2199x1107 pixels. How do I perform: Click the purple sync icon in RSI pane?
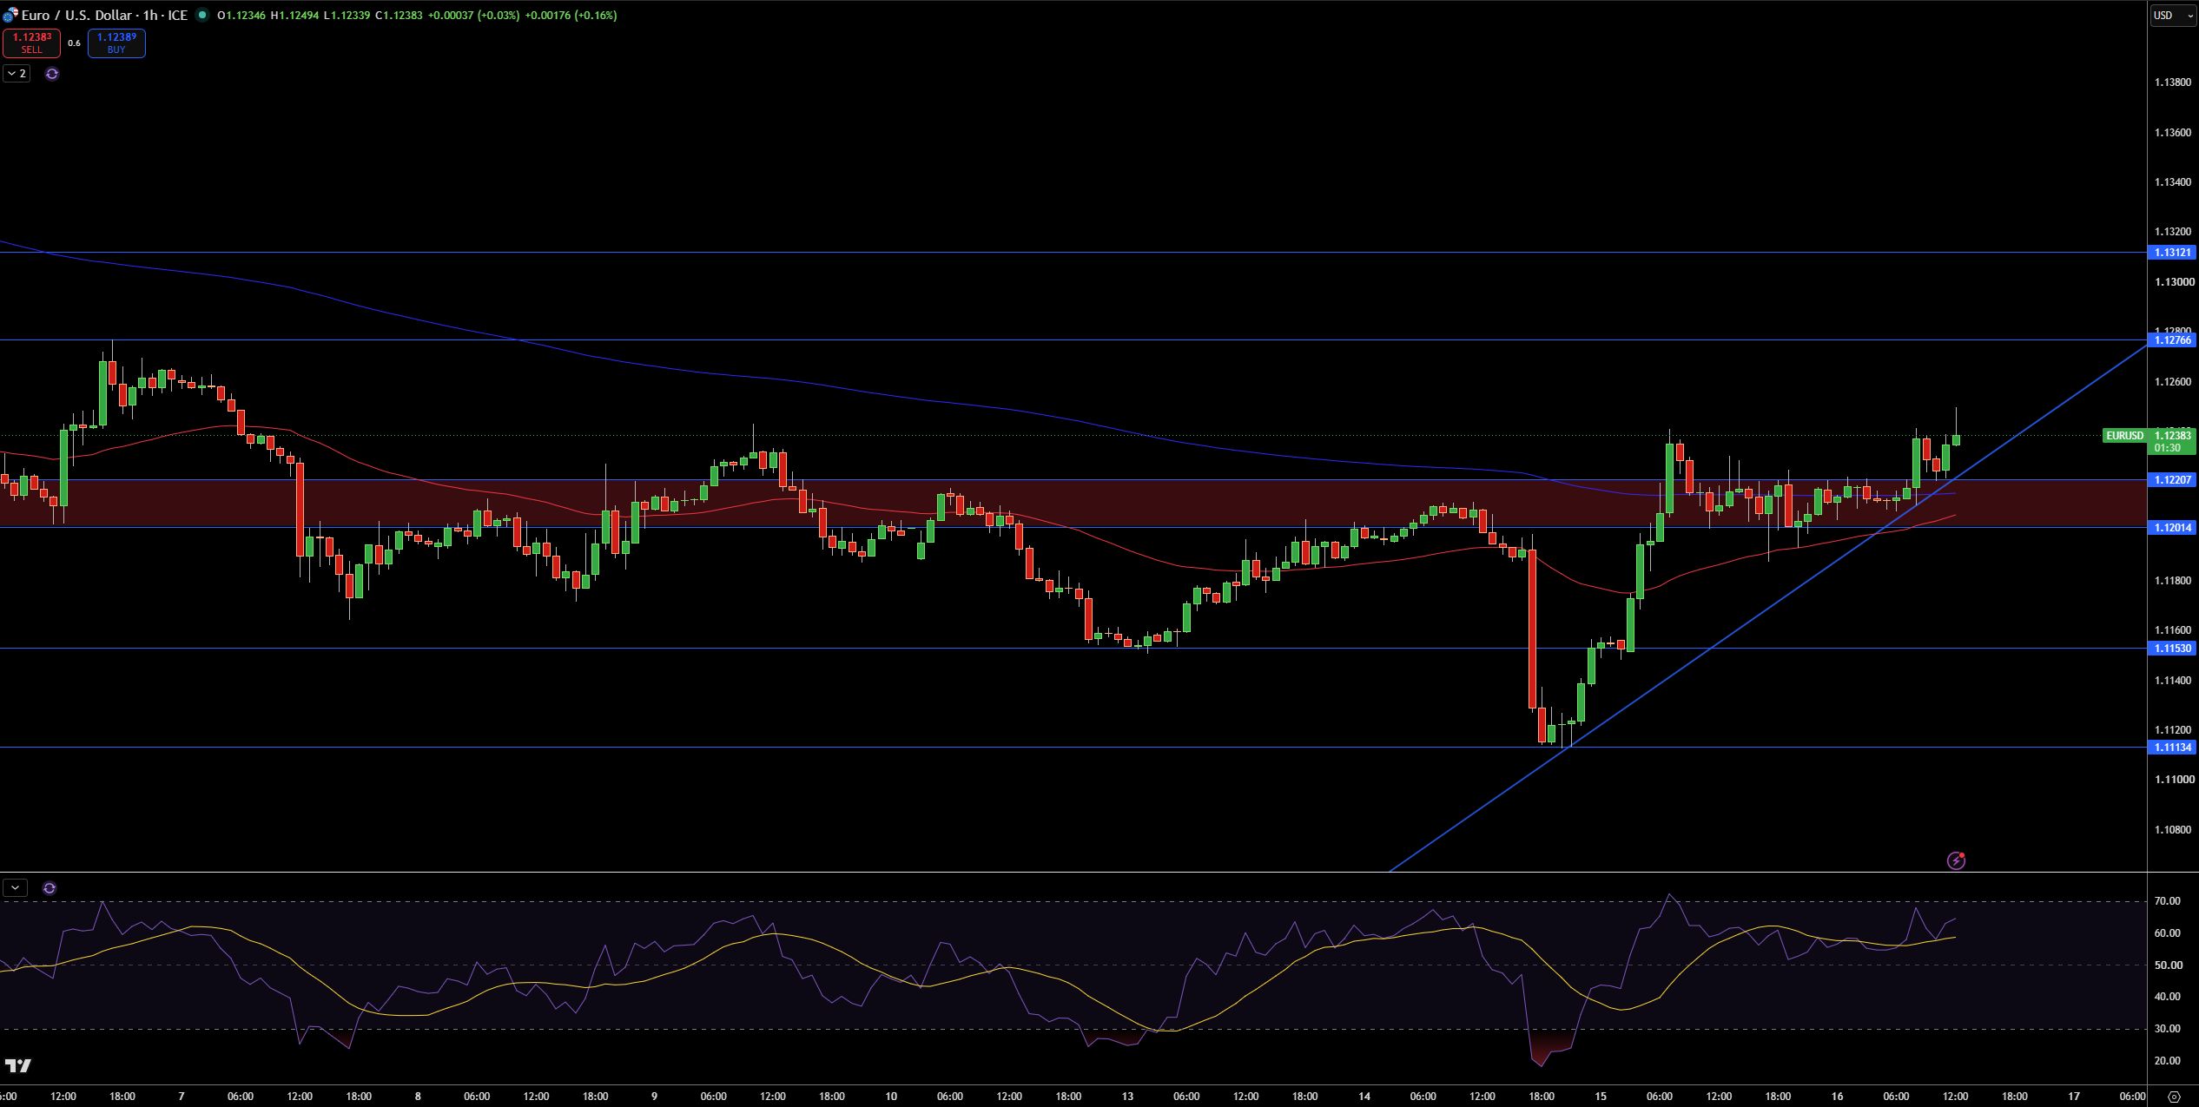point(50,888)
